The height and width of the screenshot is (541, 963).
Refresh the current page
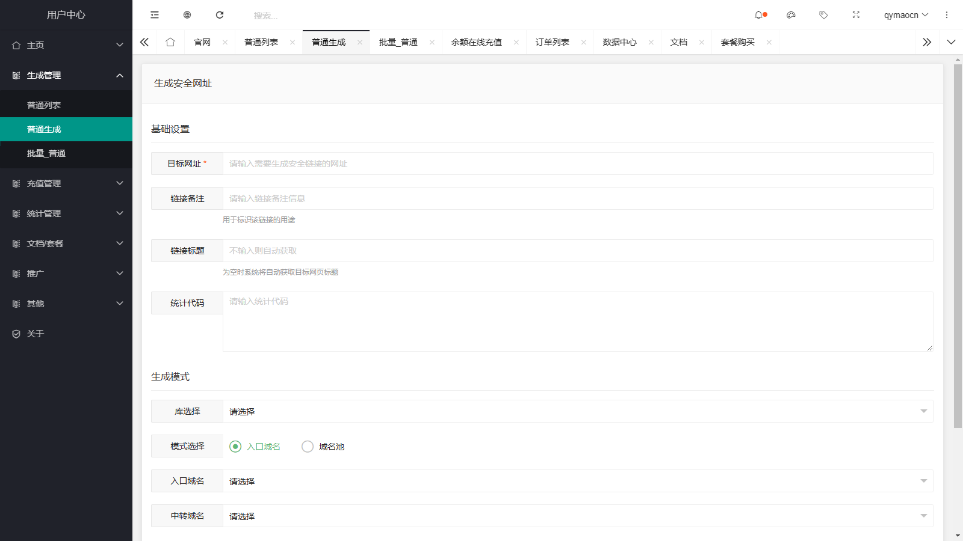click(220, 14)
